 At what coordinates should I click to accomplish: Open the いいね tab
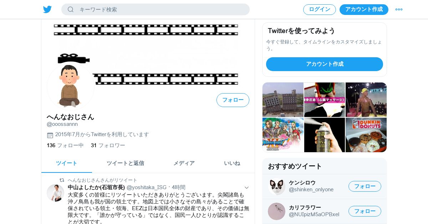[x=232, y=163]
